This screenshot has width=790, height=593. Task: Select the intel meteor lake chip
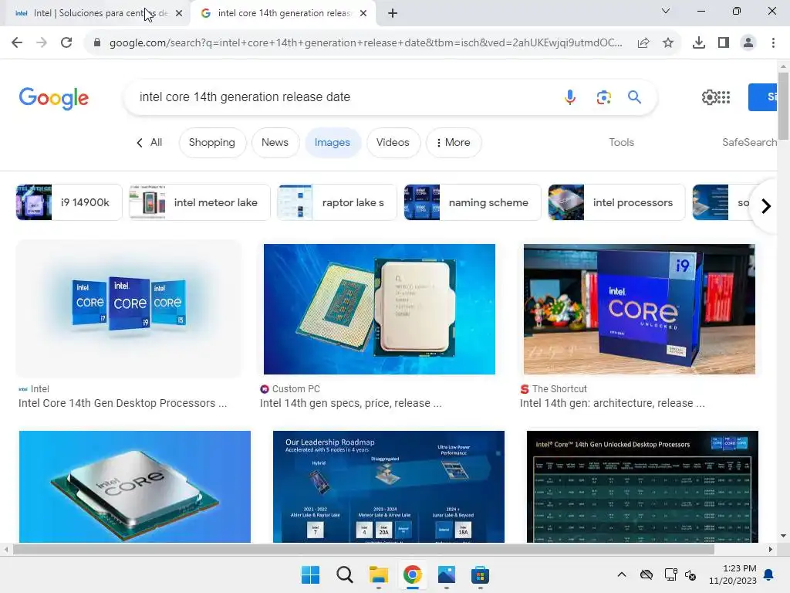(200, 203)
